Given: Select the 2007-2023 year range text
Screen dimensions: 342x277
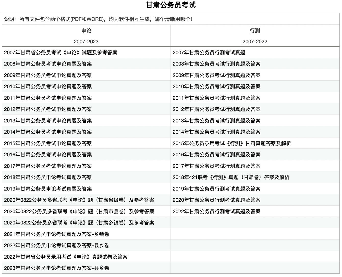Looking at the screenshot, I should pos(86,42).
